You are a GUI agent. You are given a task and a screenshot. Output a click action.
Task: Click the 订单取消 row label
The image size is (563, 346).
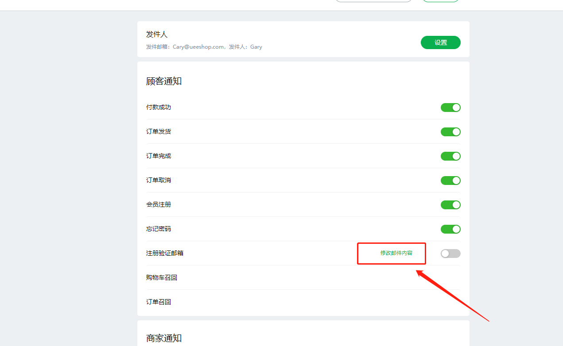pyautogui.click(x=159, y=181)
